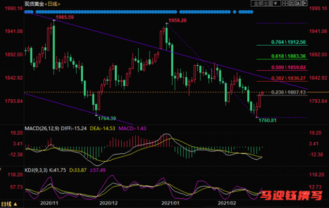Select the MACD(26,12,9) indicator label
Viewport: 329px width, 208px height.
(x=42, y=128)
